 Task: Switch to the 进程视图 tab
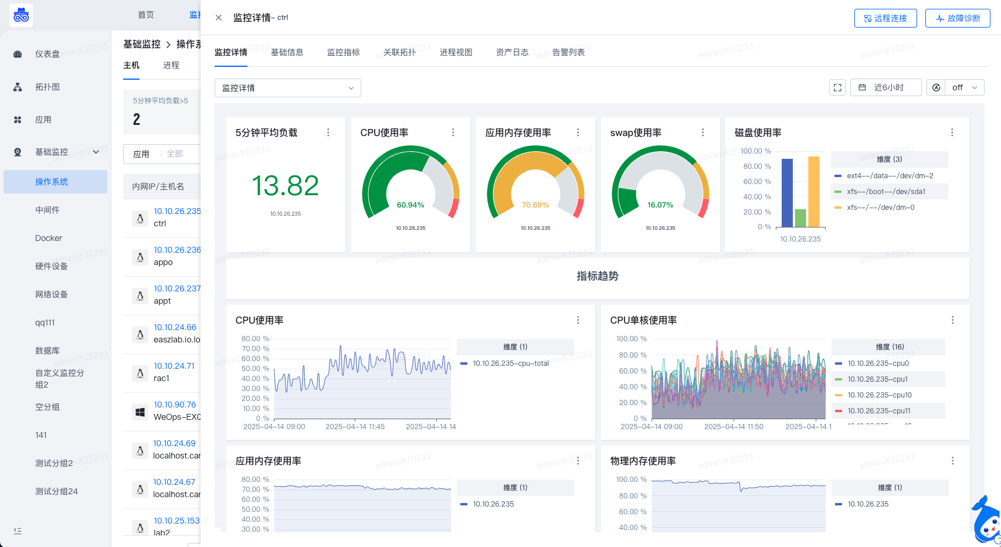click(456, 52)
